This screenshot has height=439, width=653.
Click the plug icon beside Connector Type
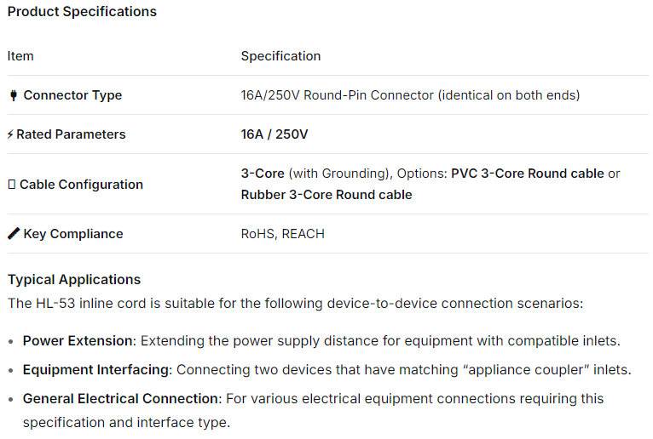coord(13,95)
